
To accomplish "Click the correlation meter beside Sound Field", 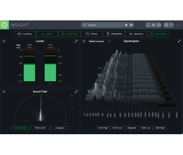I will pyautogui.click(x=71, y=107).
